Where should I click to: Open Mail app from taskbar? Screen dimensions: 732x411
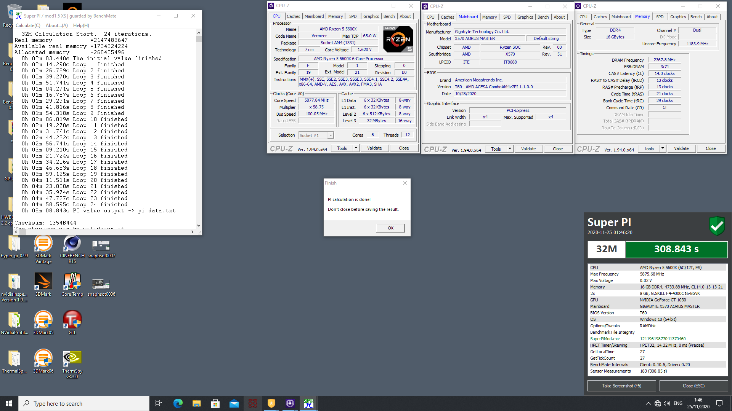click(234, 403)
